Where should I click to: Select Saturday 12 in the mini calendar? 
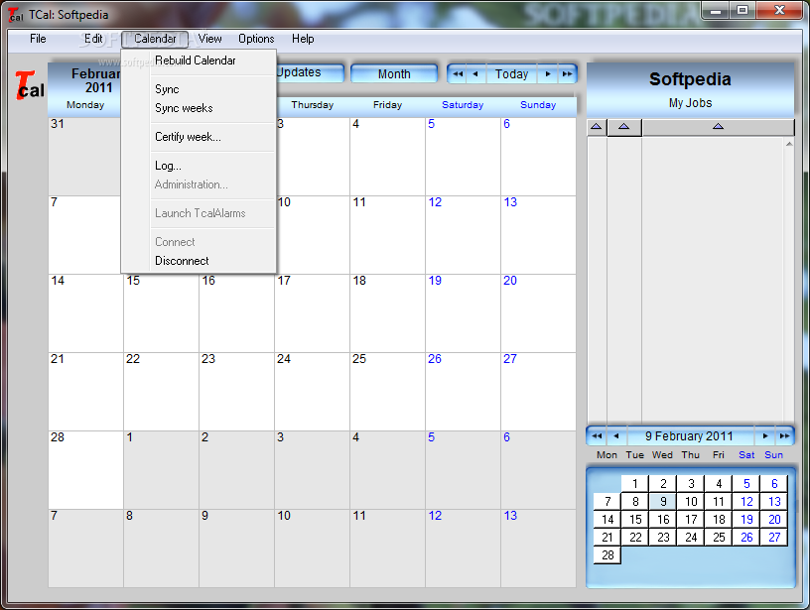tap(746, 501)
